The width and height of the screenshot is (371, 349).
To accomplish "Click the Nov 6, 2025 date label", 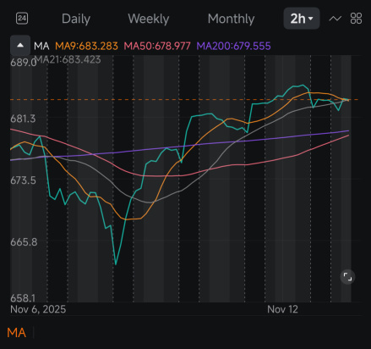I will pyautogui.click(x=38, y=309).
